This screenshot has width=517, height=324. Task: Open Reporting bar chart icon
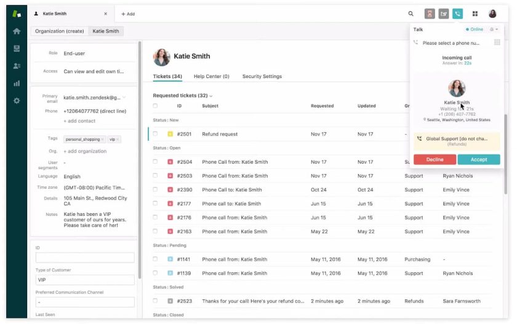click(x=17, y=83)
